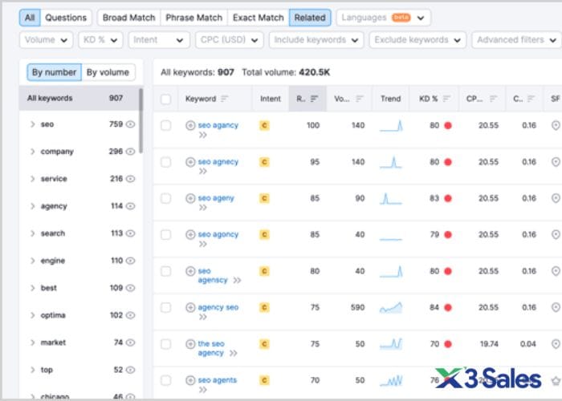562x401 pixels.
Task: Open the CPC (USD) filter dropdown
Action: pyautogui.click(x=230, y=40)
